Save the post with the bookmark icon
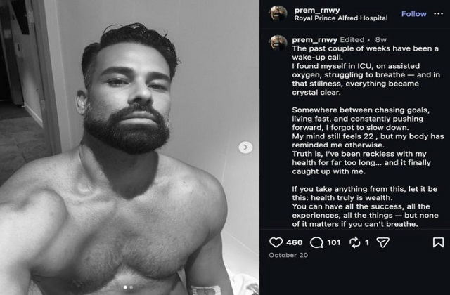The height and width of the screenshot is (295, 450). [x=438, y=242]
